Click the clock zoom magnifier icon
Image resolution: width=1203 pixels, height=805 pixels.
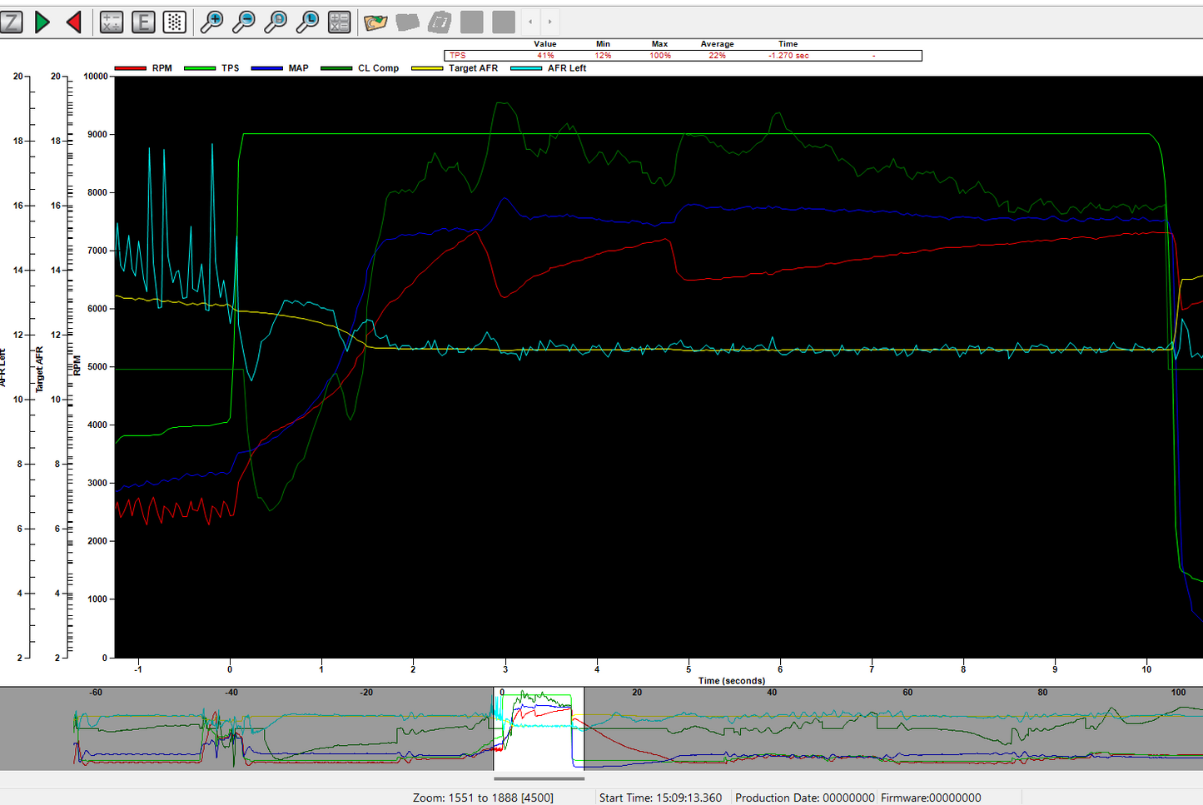306,22
